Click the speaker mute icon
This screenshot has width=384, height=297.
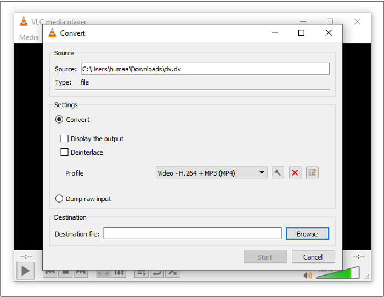pos(308,275)
